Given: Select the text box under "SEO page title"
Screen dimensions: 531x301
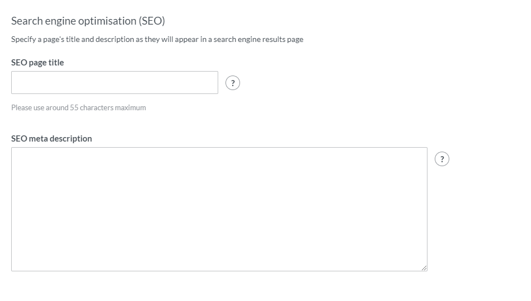Looking at the screenshot, I should pyautogui.click(x=115, y=82).
